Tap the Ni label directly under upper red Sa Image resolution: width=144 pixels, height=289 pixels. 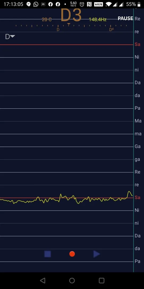(x=137, y=57)
